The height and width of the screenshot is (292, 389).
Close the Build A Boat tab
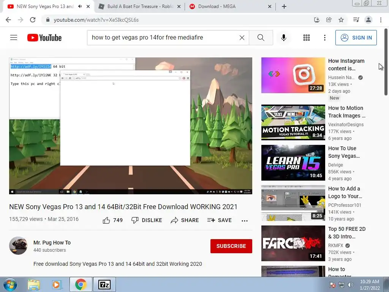(x=179, y=6)
